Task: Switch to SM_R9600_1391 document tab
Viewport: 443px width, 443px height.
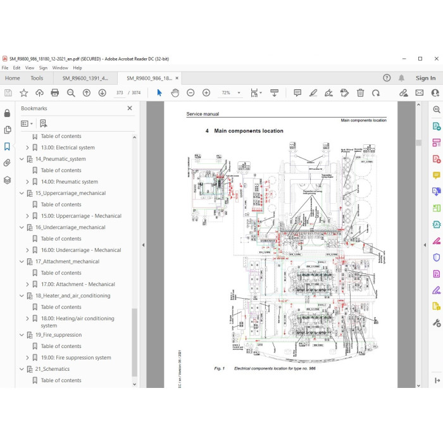Action: (85, 78)
